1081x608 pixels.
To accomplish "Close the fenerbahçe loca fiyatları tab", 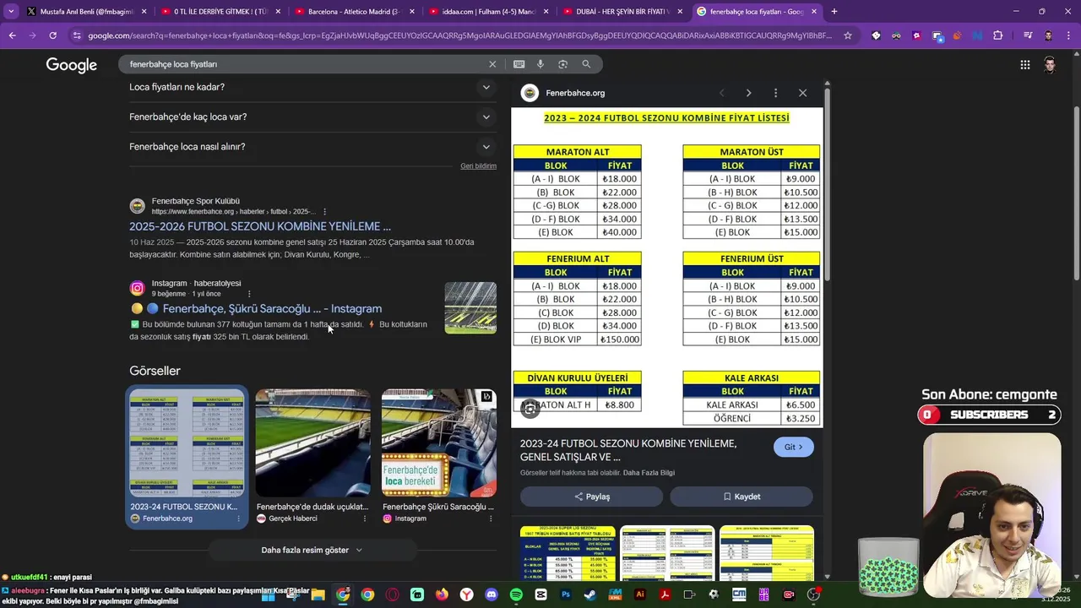I will (x=815, y=12).
